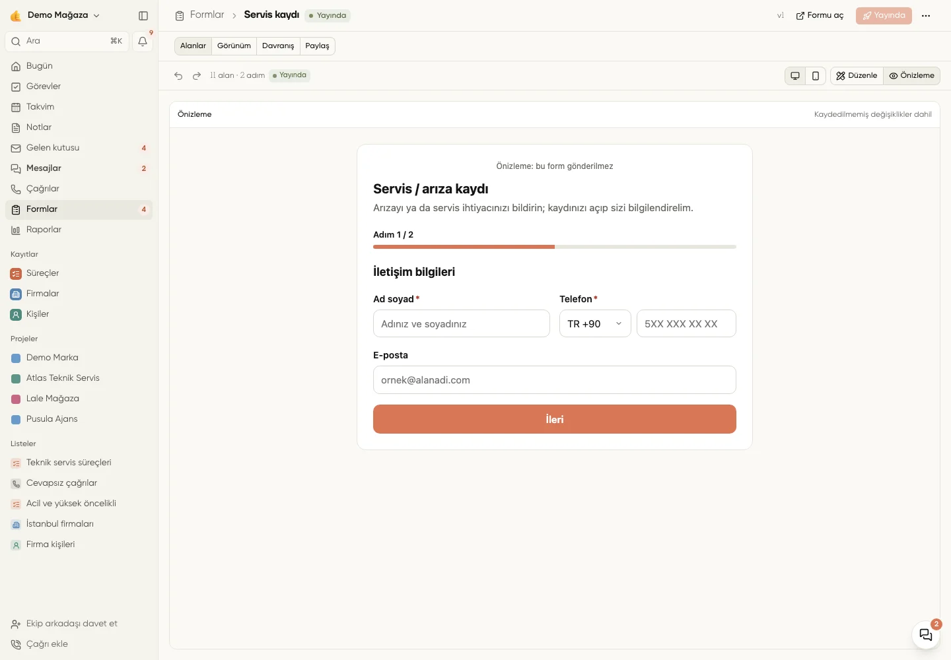Open the Davranış tab
951x660 pixels.
(x=278, y=46)
